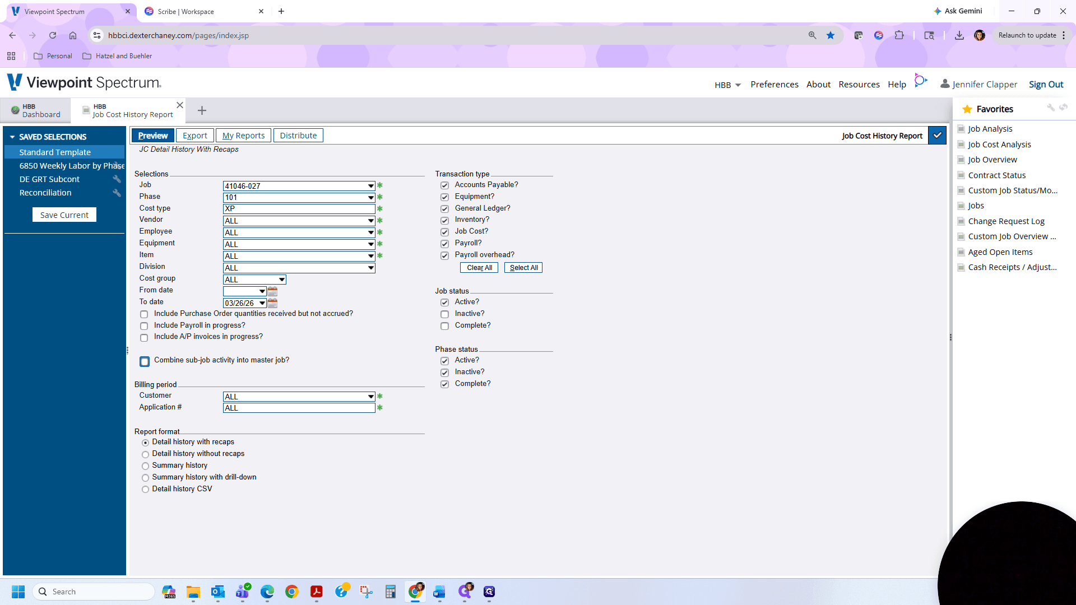Click the Windows Start button
1076x605 pixels.
[x=18, y=592]
